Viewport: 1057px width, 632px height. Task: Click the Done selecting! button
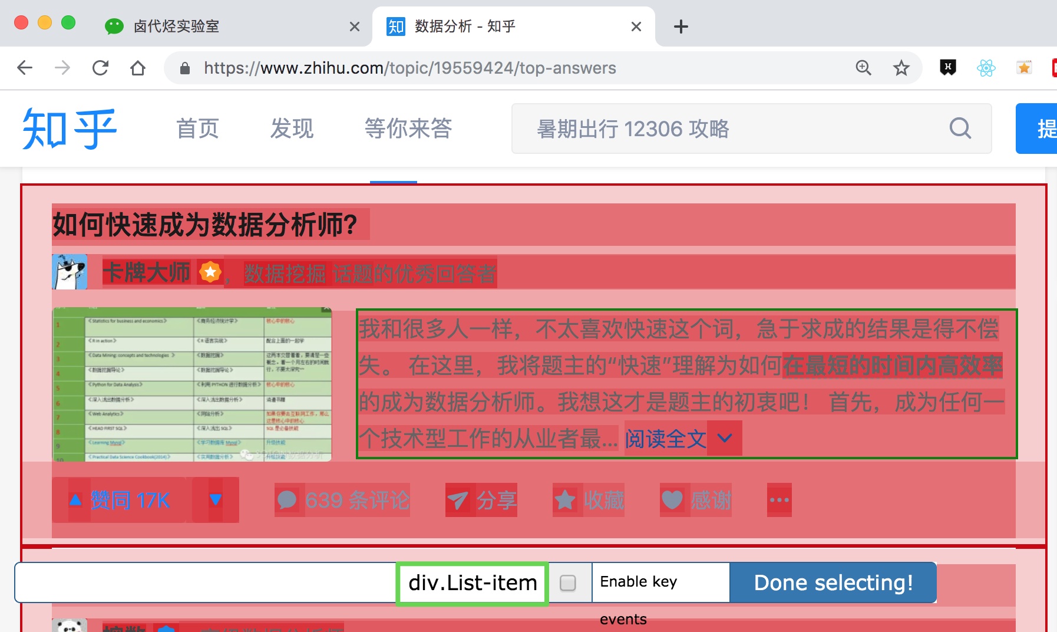(x=833, y=582)
